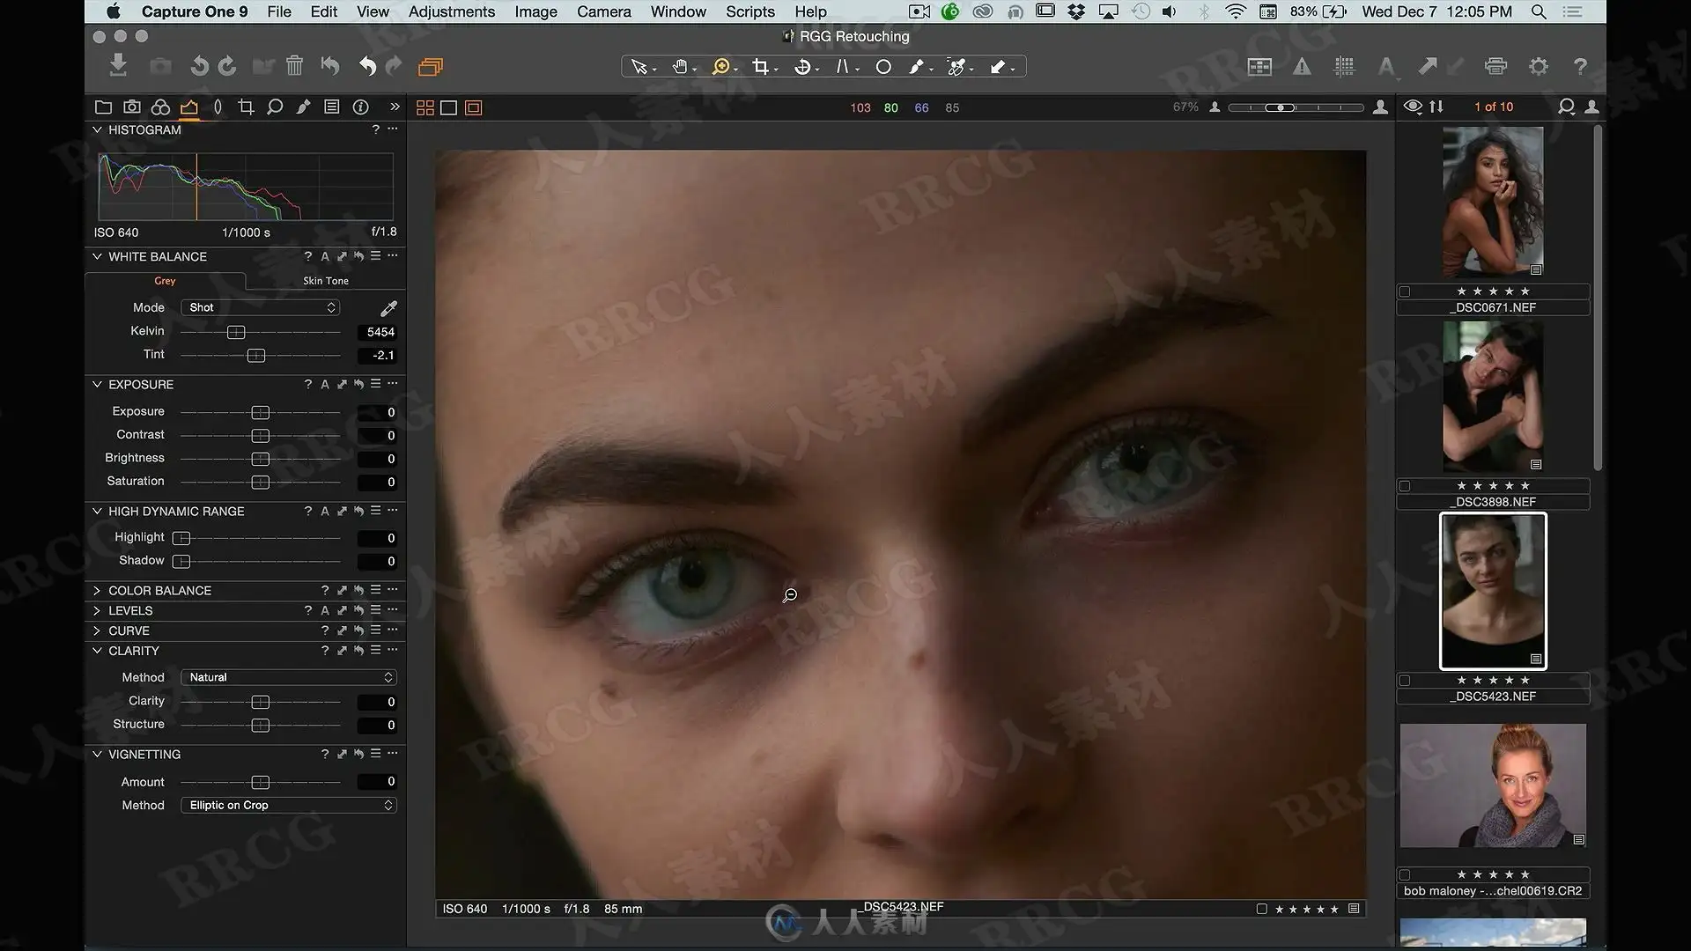Open Preferences gear icon
The image size is (1691, 951).
click(1538, 67)
